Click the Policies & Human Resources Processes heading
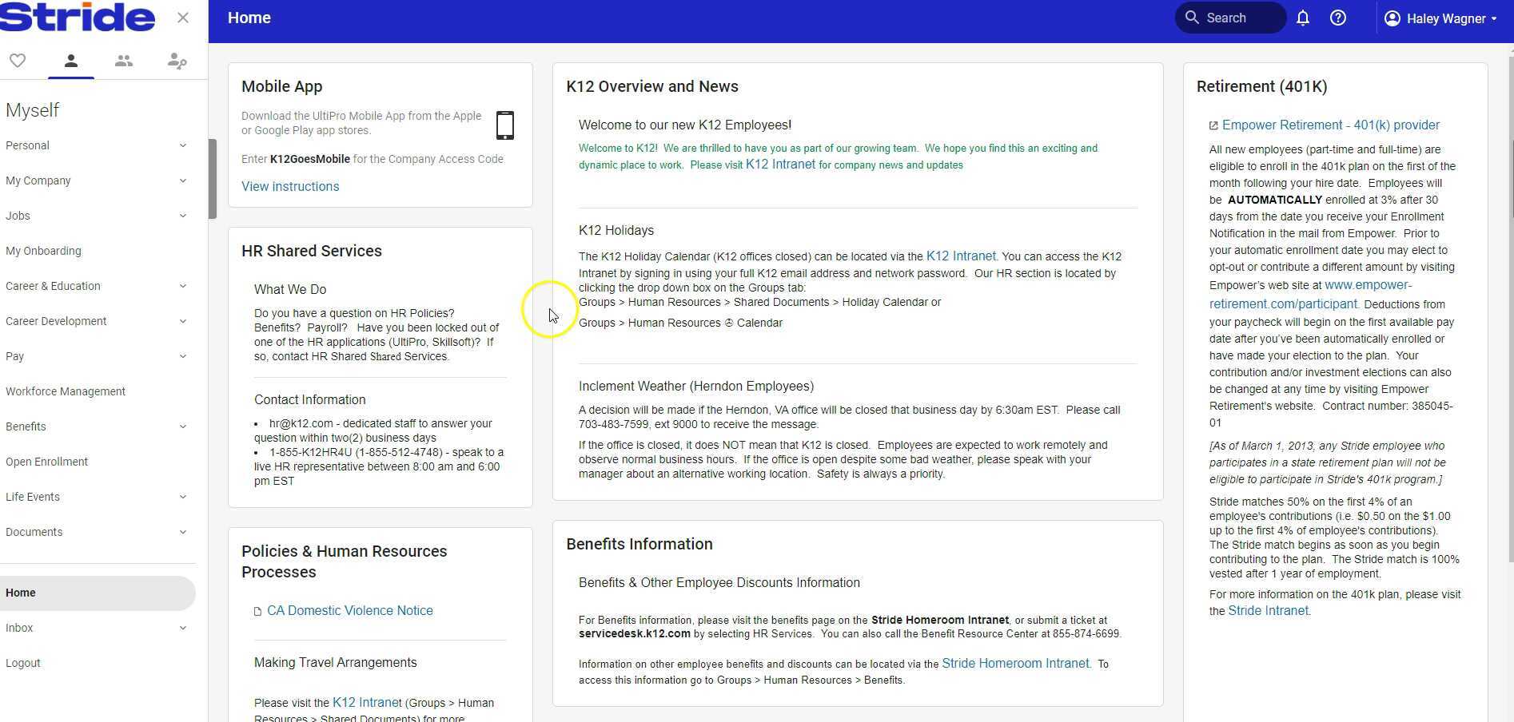The width and height of the screenshot is (1514, 722). [345, 561]
